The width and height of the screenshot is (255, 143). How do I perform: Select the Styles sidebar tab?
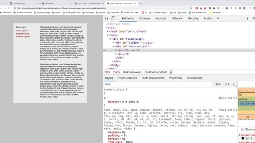[109, 78]
